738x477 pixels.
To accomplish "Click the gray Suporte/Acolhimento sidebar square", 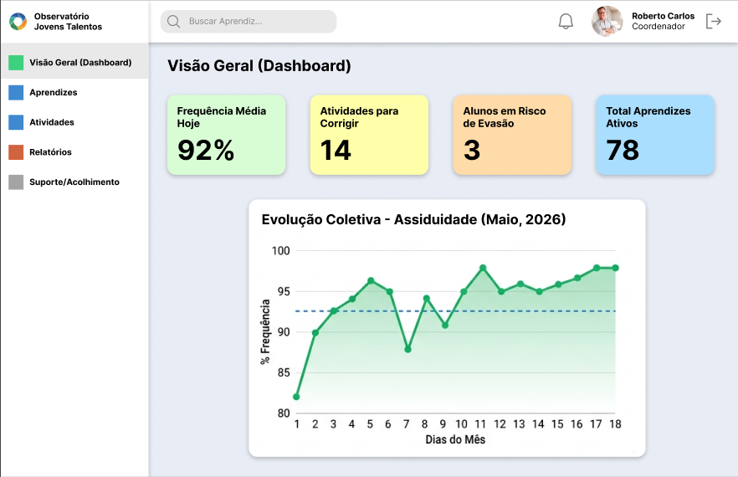I will [x=16, y=182].
